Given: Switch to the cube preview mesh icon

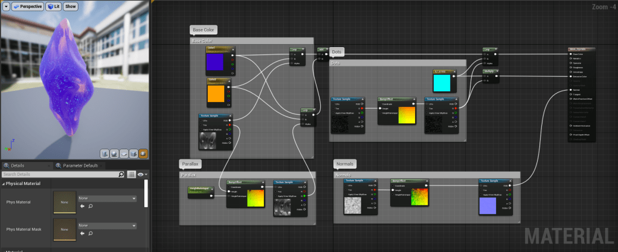Looking at the screenshot, I should tap(133, 153).
